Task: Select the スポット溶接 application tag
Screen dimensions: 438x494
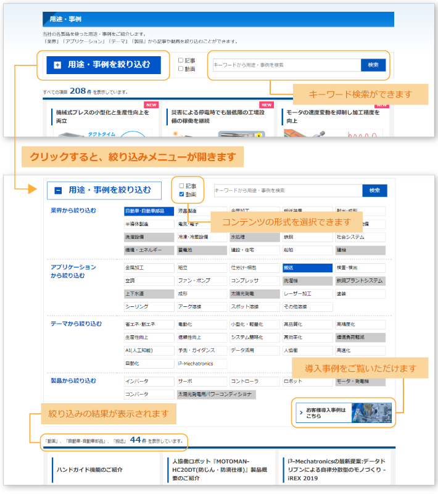Action: tap(255, 307)
